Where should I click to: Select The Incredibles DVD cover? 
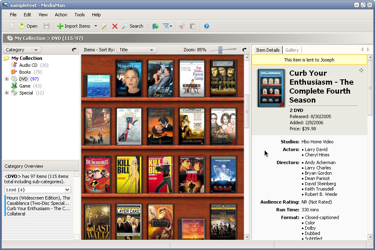tap(98, 175)
